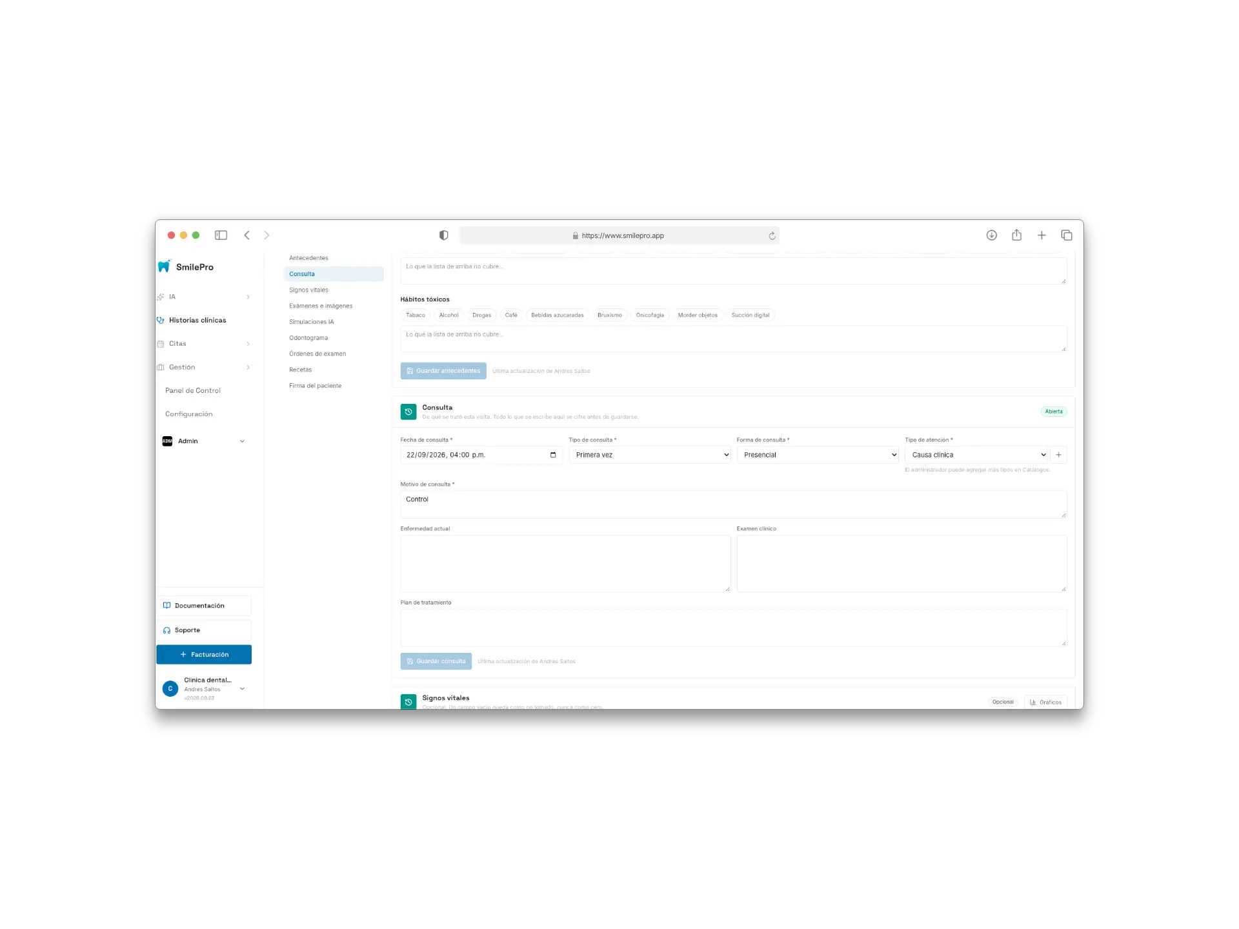The image size is (1239, 929).
Task: Expand the IA sidebar menu
Action: 204,297
